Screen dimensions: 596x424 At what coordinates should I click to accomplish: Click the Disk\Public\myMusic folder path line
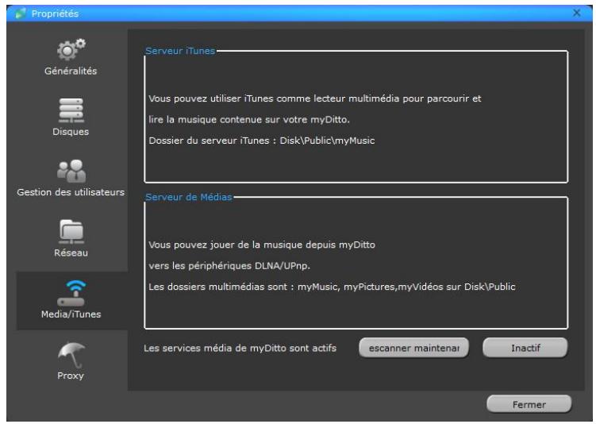pyautogui.click(x=262, y=141)
